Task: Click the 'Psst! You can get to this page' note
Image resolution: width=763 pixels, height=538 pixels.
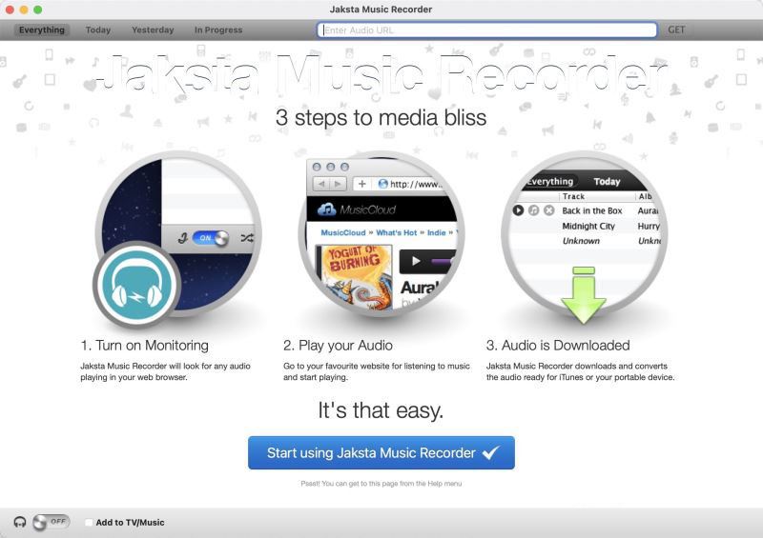Action: click(381, 484)
